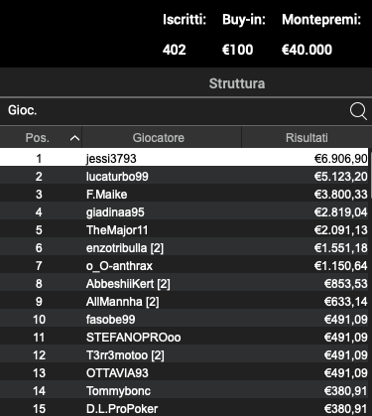
Task: Sort by the Risultati column header
Action: 307,138
